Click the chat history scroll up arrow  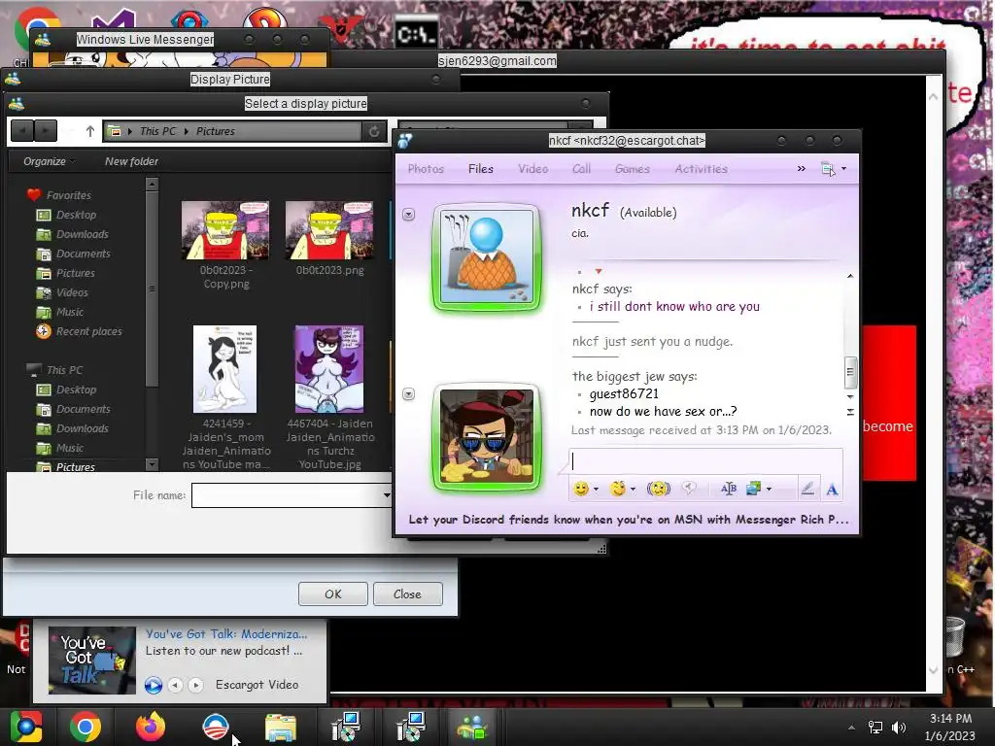coord(850,276)
